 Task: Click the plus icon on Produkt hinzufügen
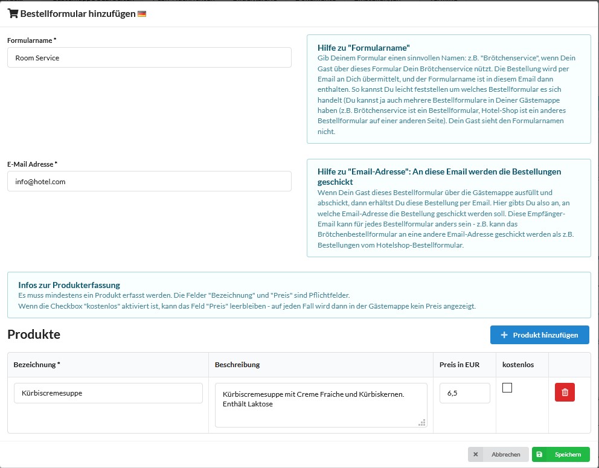pos(504,335)
